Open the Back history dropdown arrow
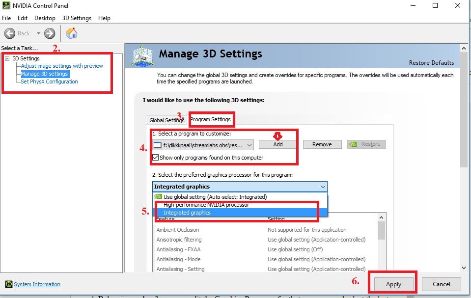The width and height of the screenshot is (471, 298). 38,33
